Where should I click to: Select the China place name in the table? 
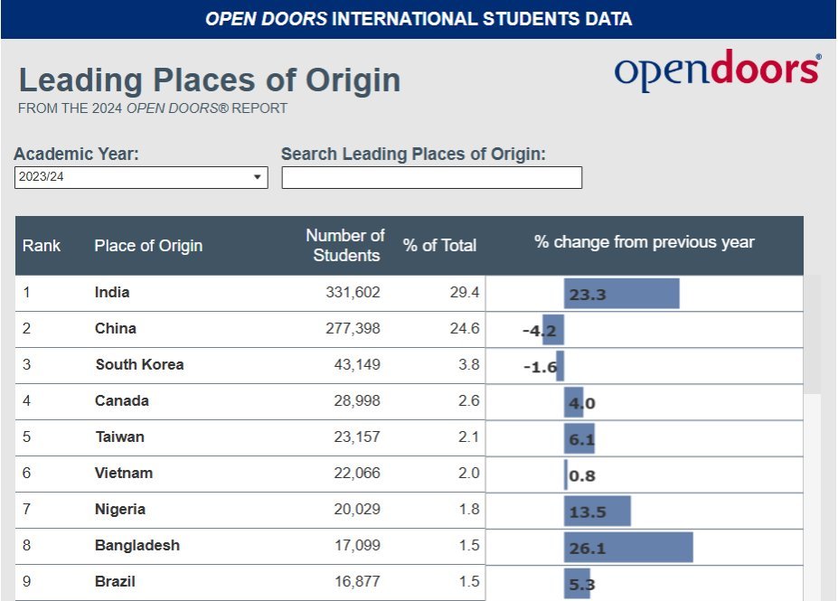[115, 329]
